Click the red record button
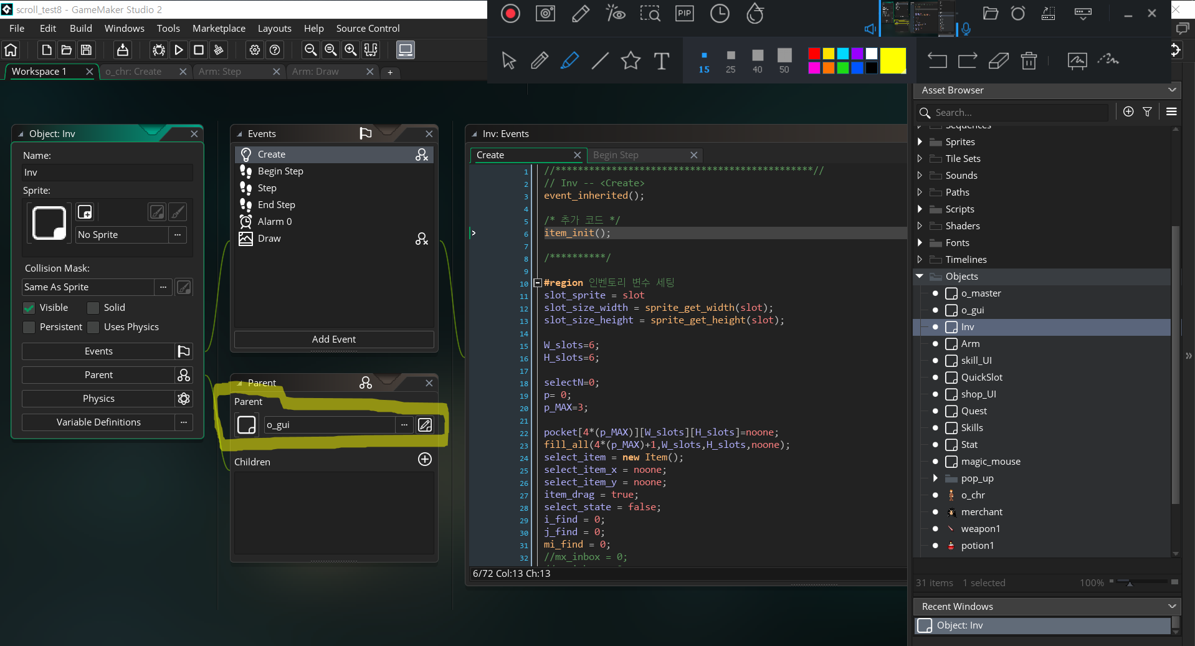 point(510,14)
